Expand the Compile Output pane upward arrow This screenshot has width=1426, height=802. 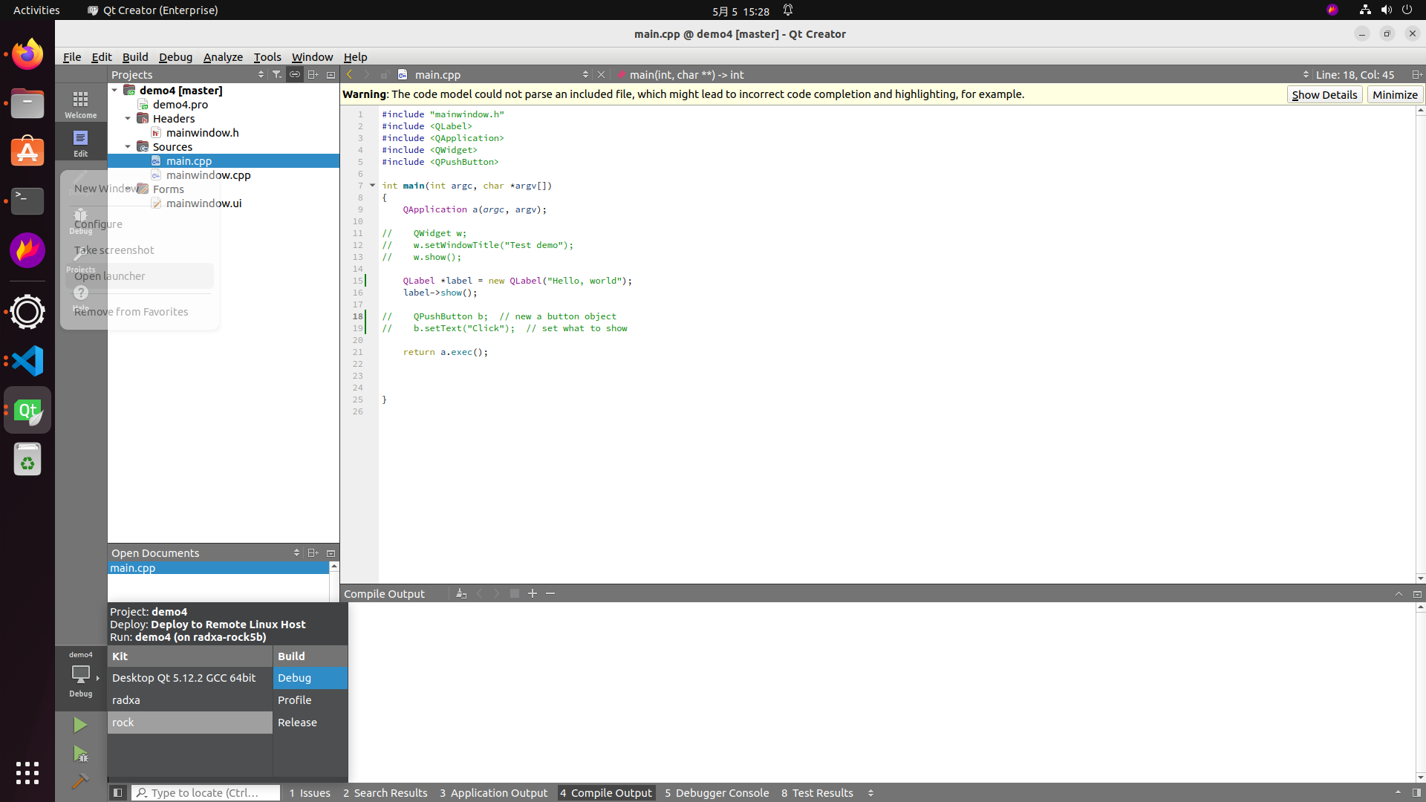pyautogui.click(x=1399, y=593)
